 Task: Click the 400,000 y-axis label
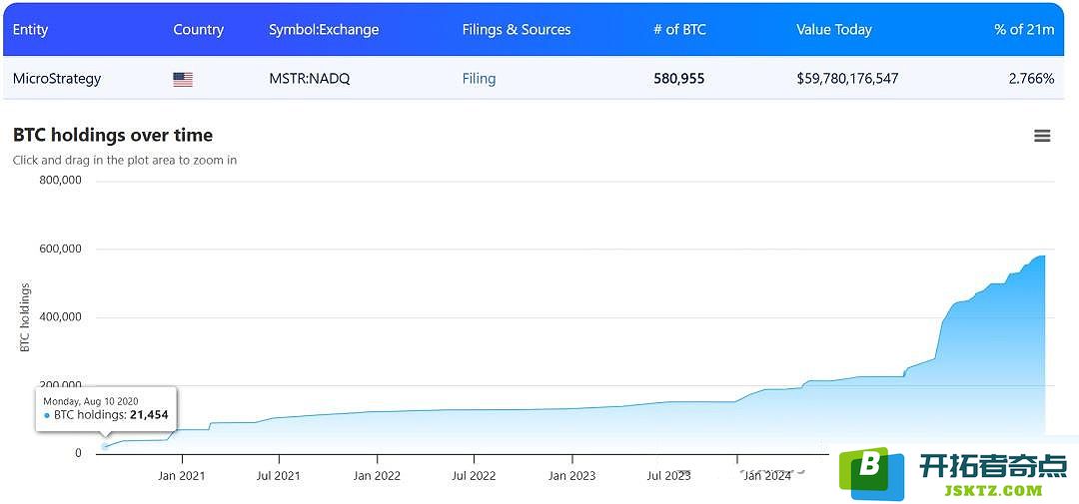pyautogui.click(x=61, y=317)
